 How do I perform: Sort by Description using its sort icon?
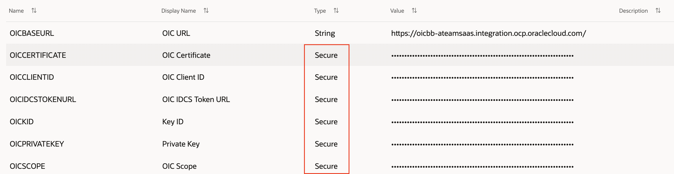657,10
